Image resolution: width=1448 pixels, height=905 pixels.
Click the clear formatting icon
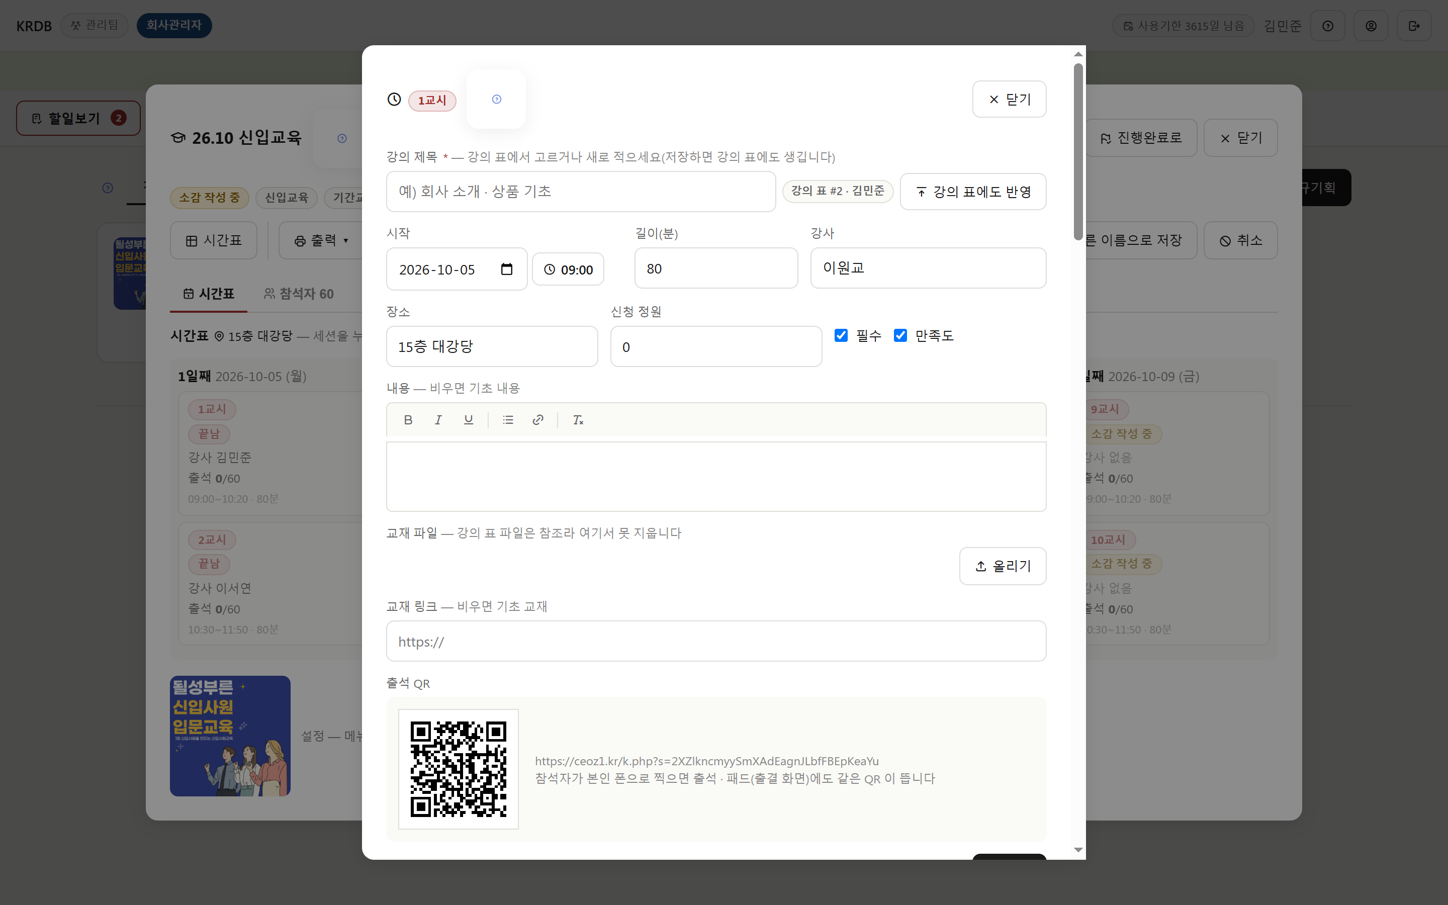coord(577,420)
